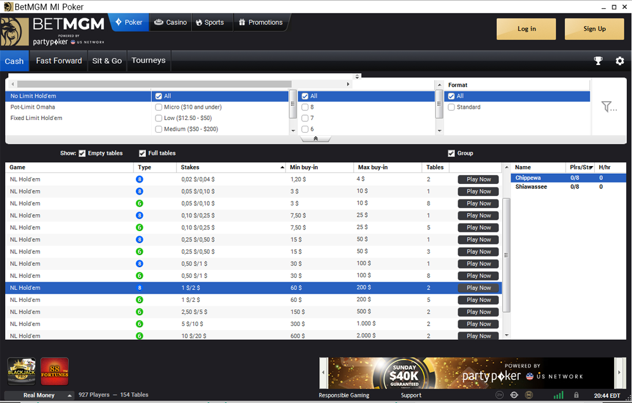Image resolution: width=632 pixels, height=403 pixels.
Task: Click the blue 8-seat badge on the 0,10 $/0,25 $ row
Action: (x=140, y=215)
